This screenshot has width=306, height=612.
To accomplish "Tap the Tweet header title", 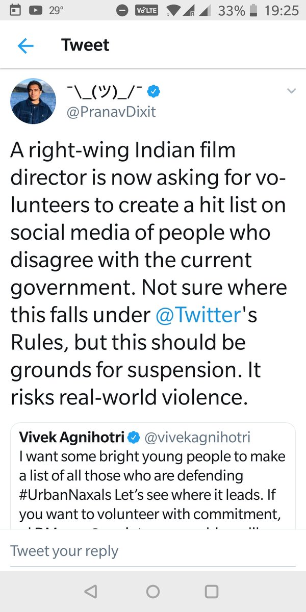I will [85, 45].
